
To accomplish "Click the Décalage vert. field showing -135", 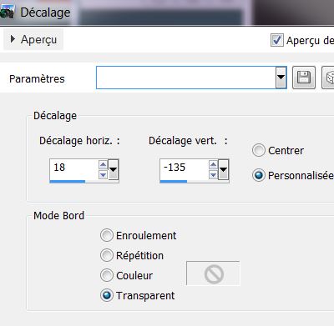I will pyautogui.click(x=185, y=168).
